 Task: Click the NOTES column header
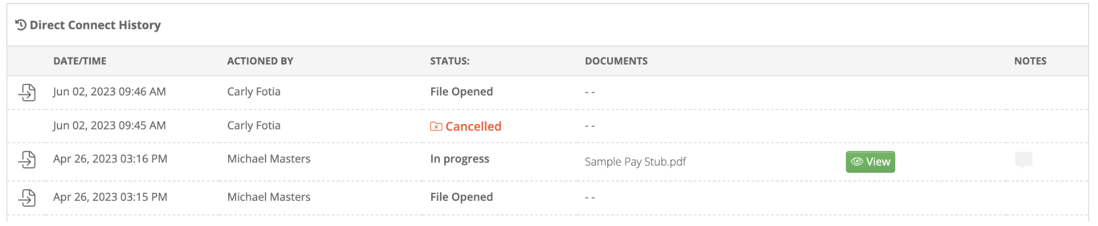coord(1030,61)
